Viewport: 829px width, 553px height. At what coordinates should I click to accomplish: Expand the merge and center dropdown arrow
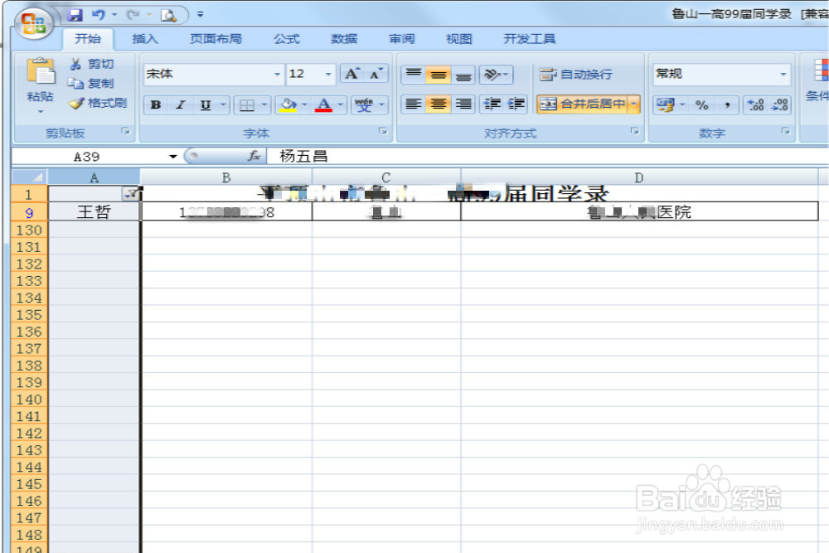coord(634,104)
